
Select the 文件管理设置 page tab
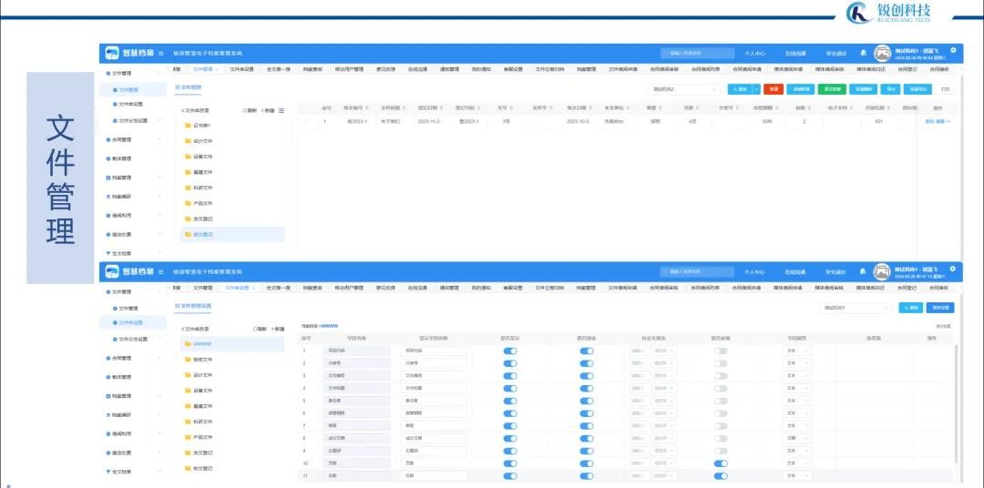(x=192, y=305)
